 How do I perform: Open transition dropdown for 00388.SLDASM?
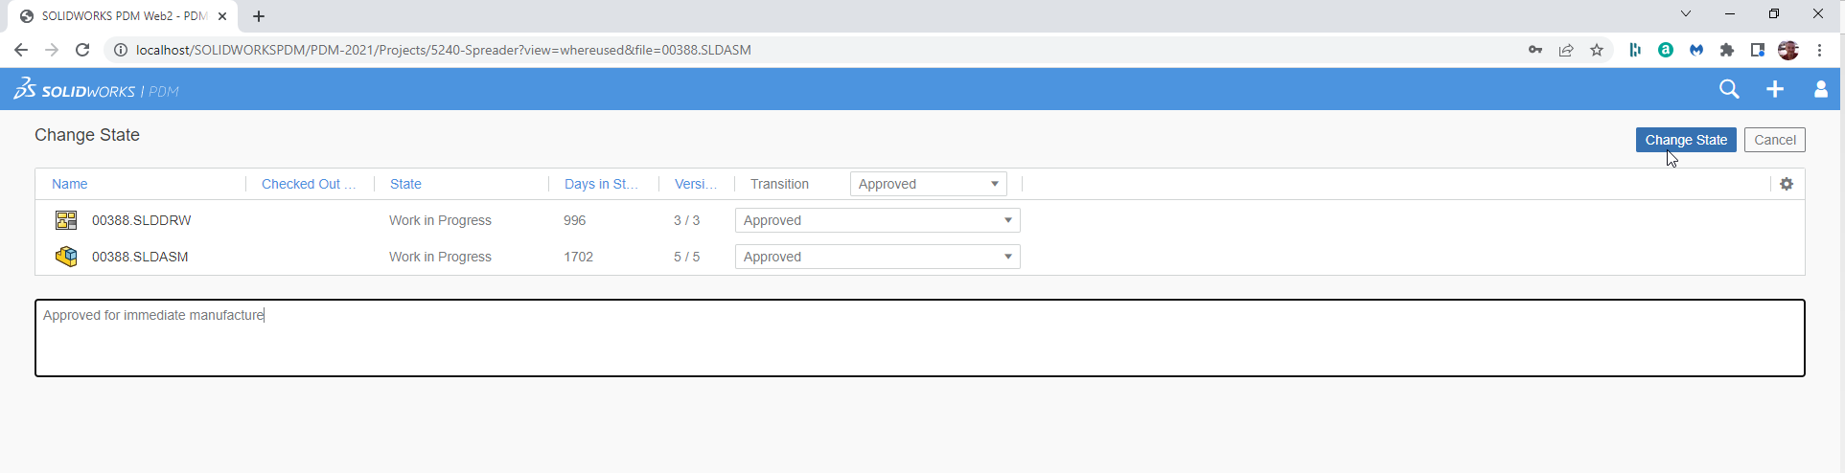point(877,257)
